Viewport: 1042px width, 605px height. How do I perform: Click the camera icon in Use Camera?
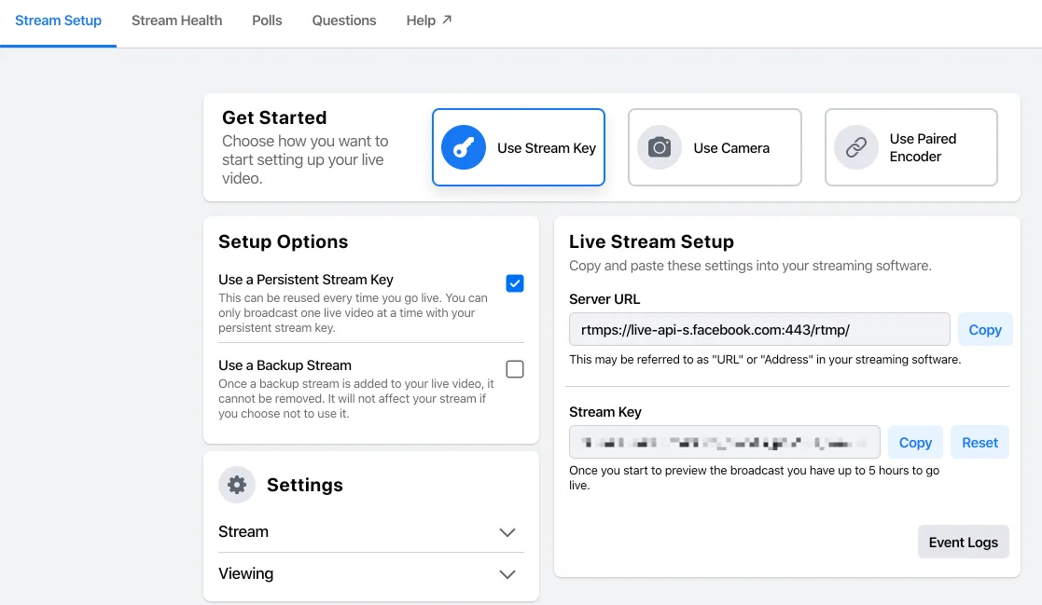(x=660, y=147)
